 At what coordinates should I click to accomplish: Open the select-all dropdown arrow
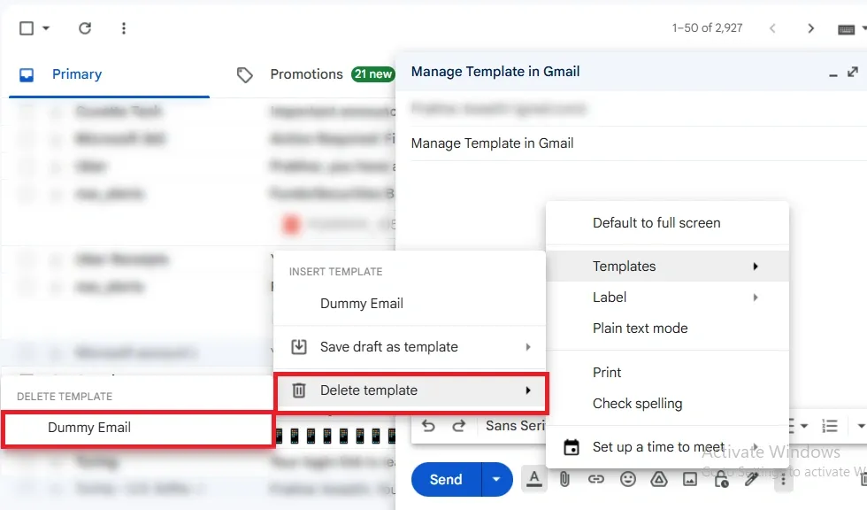pyautogui.click(x=46, y=28)
